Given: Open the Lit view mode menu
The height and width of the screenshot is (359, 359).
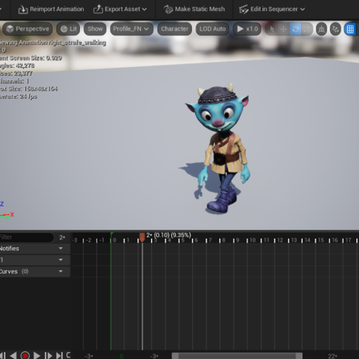Looking at the screenshot, I should (68, 29).
